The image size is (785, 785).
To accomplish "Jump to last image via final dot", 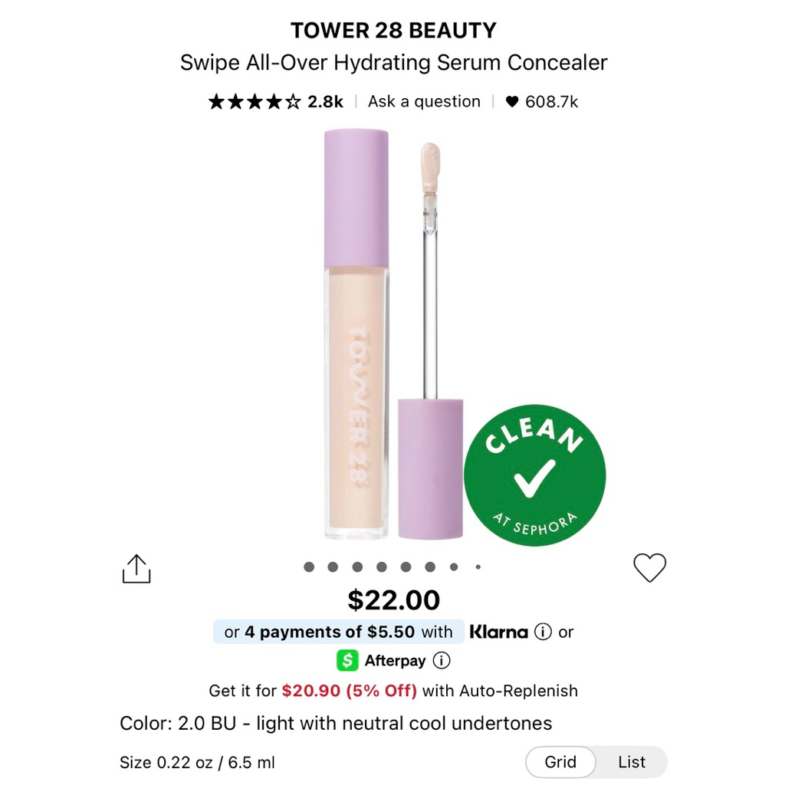I will pyautogui.click(x=478, y=567).
